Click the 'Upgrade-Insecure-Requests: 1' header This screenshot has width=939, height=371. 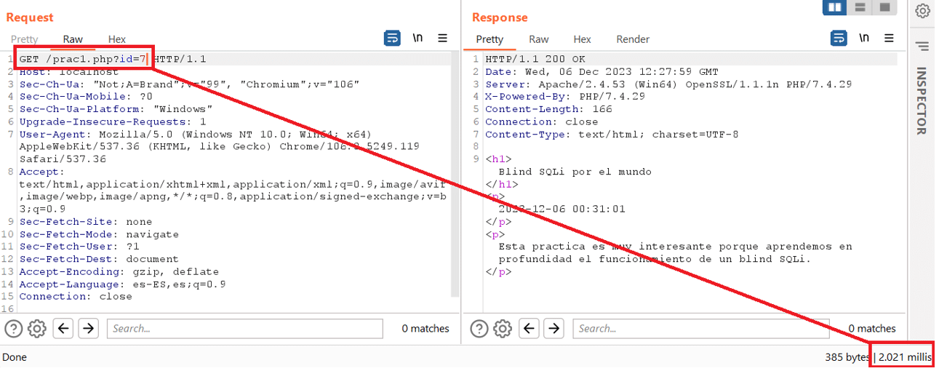[x=113, y=121]
